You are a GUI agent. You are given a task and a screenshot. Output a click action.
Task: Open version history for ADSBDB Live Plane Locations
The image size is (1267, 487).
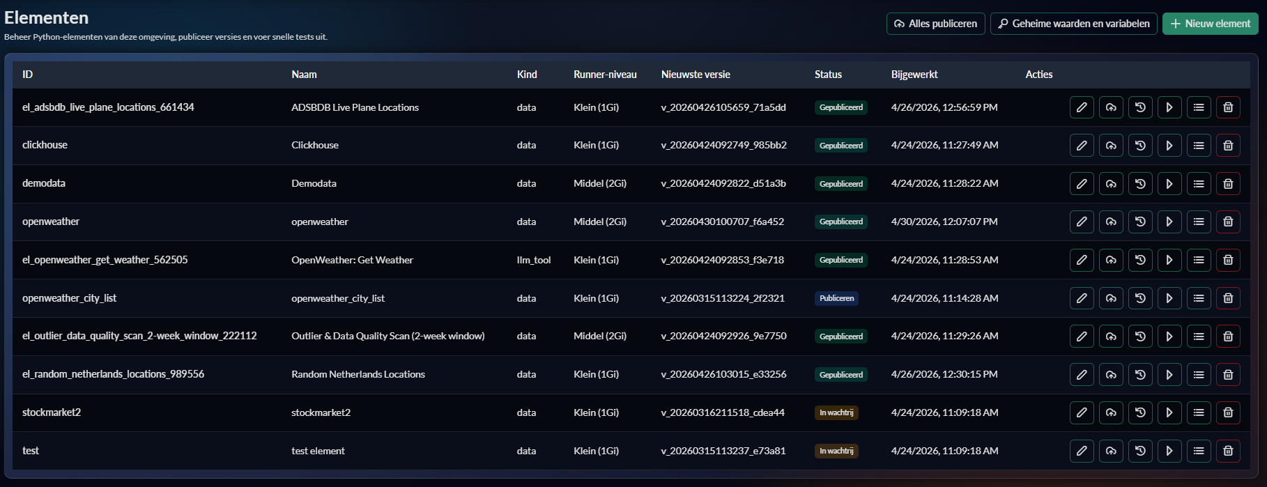click(x=1140, y=107)
